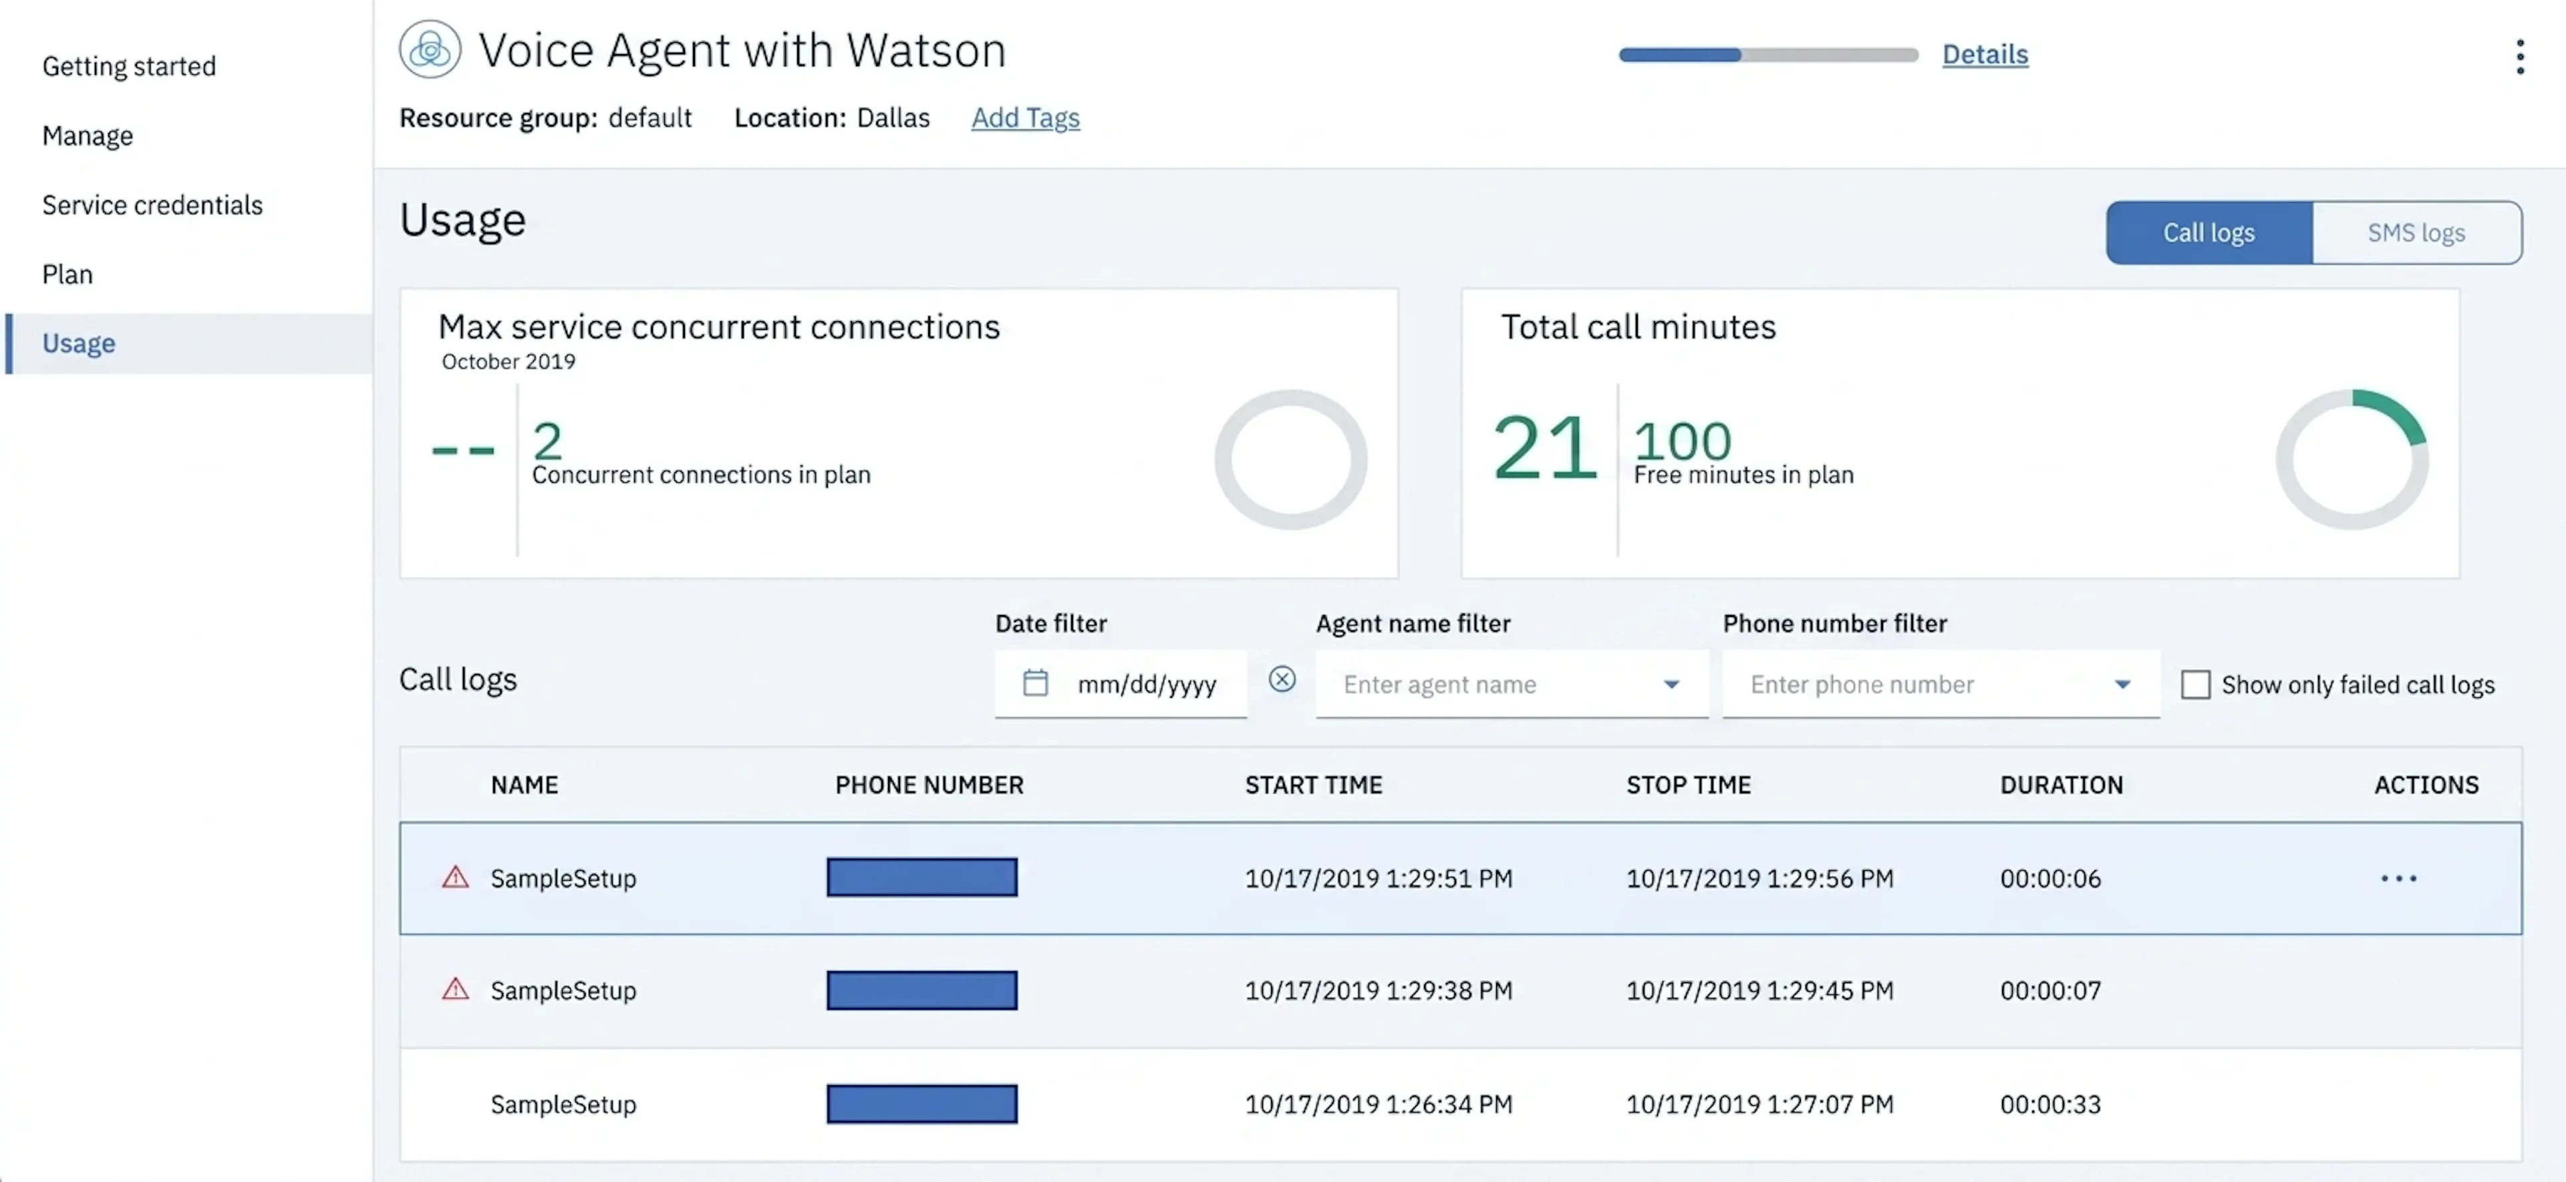Open Getting started in the sidebar
This screenshot has height=1182, width=2566.
coord(128,65)
